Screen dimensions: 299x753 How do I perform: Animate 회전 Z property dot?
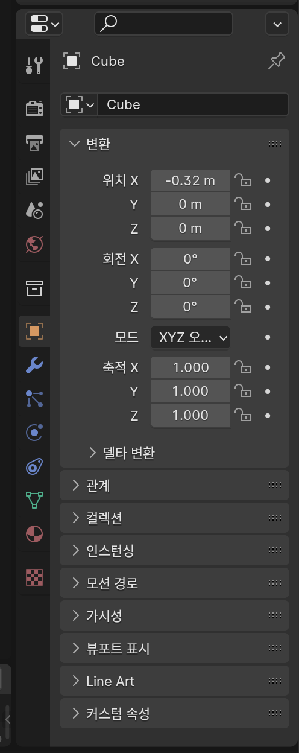pos(268,307)
